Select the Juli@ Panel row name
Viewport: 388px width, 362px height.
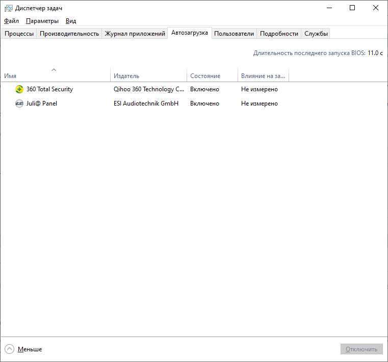(x=42, y=104)
